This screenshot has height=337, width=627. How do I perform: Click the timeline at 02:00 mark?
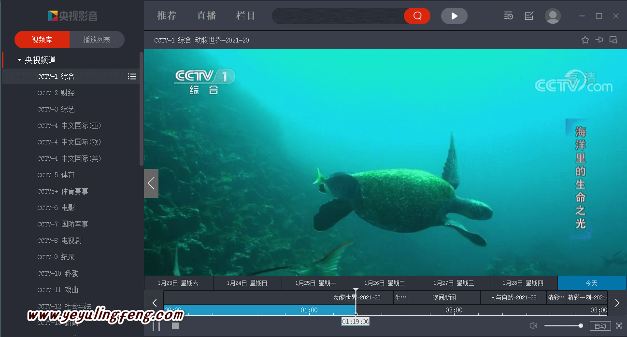pyautogui.click(x=454, y=310)
